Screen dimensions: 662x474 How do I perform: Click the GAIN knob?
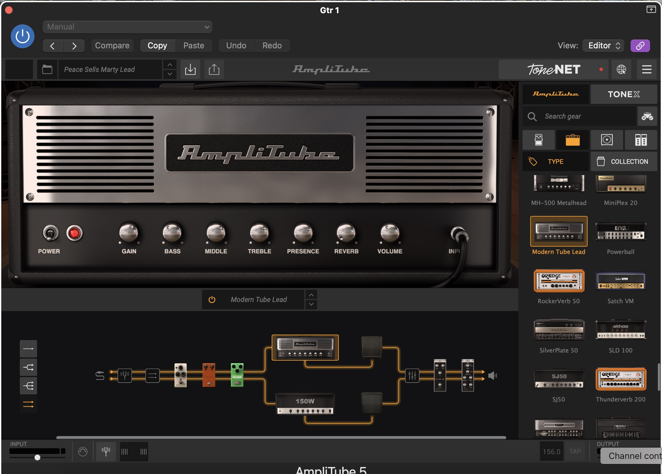coord(129,233)
